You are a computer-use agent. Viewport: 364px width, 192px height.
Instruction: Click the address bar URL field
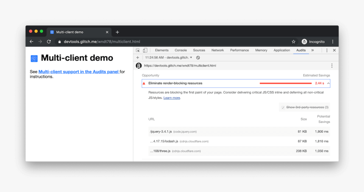172,42
